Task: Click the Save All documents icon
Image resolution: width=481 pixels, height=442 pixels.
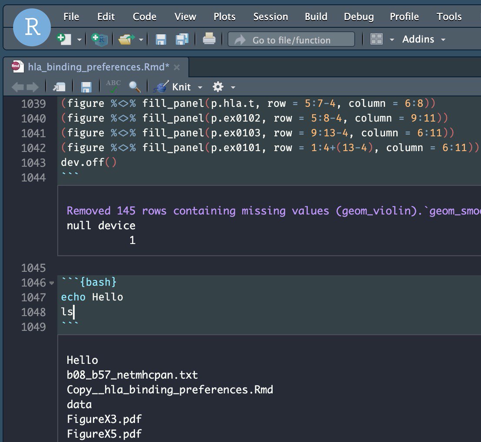Action: (x=182, y=39)
